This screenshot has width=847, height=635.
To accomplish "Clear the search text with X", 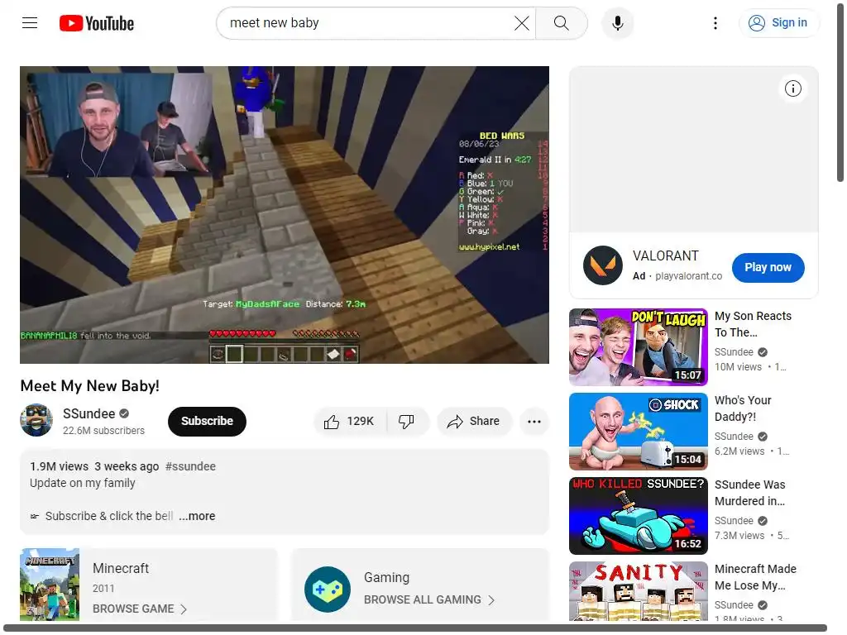I will click(521, 23).
